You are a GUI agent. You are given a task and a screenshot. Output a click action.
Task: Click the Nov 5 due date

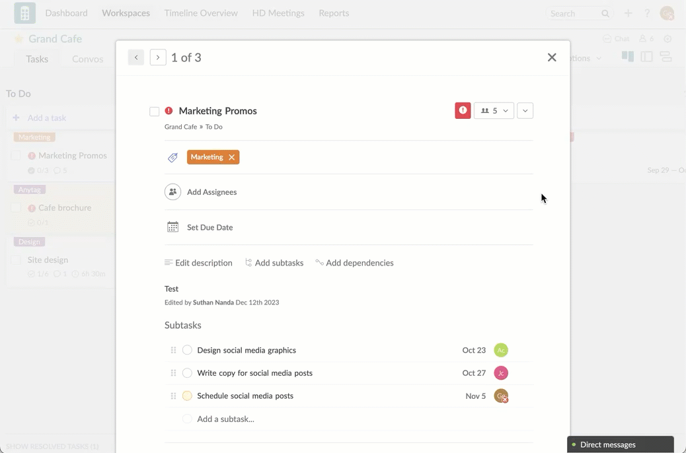pyautogui.click(x=476, y=396)
